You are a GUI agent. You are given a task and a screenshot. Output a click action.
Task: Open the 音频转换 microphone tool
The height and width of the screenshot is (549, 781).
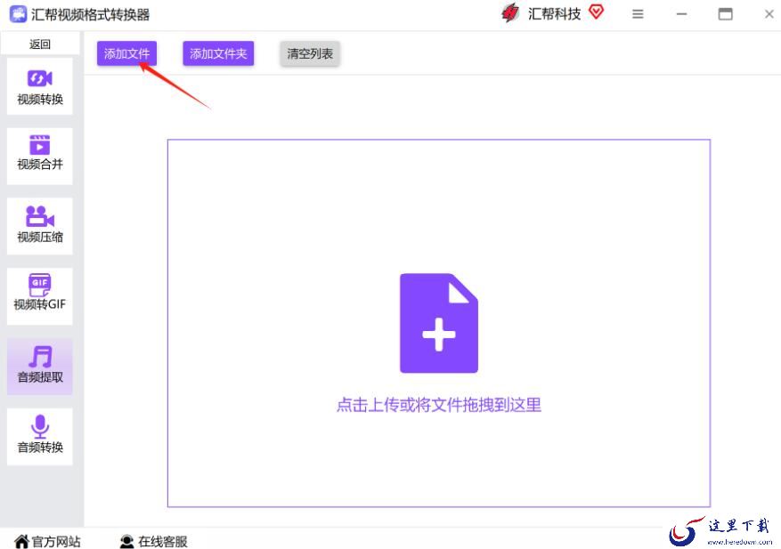40,436
